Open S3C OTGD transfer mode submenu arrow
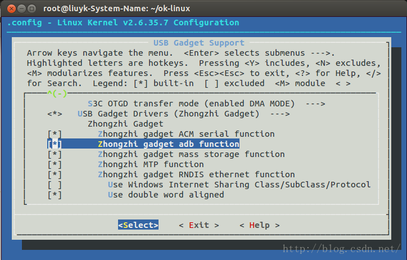The image size is (407, 260). [315, 104]
